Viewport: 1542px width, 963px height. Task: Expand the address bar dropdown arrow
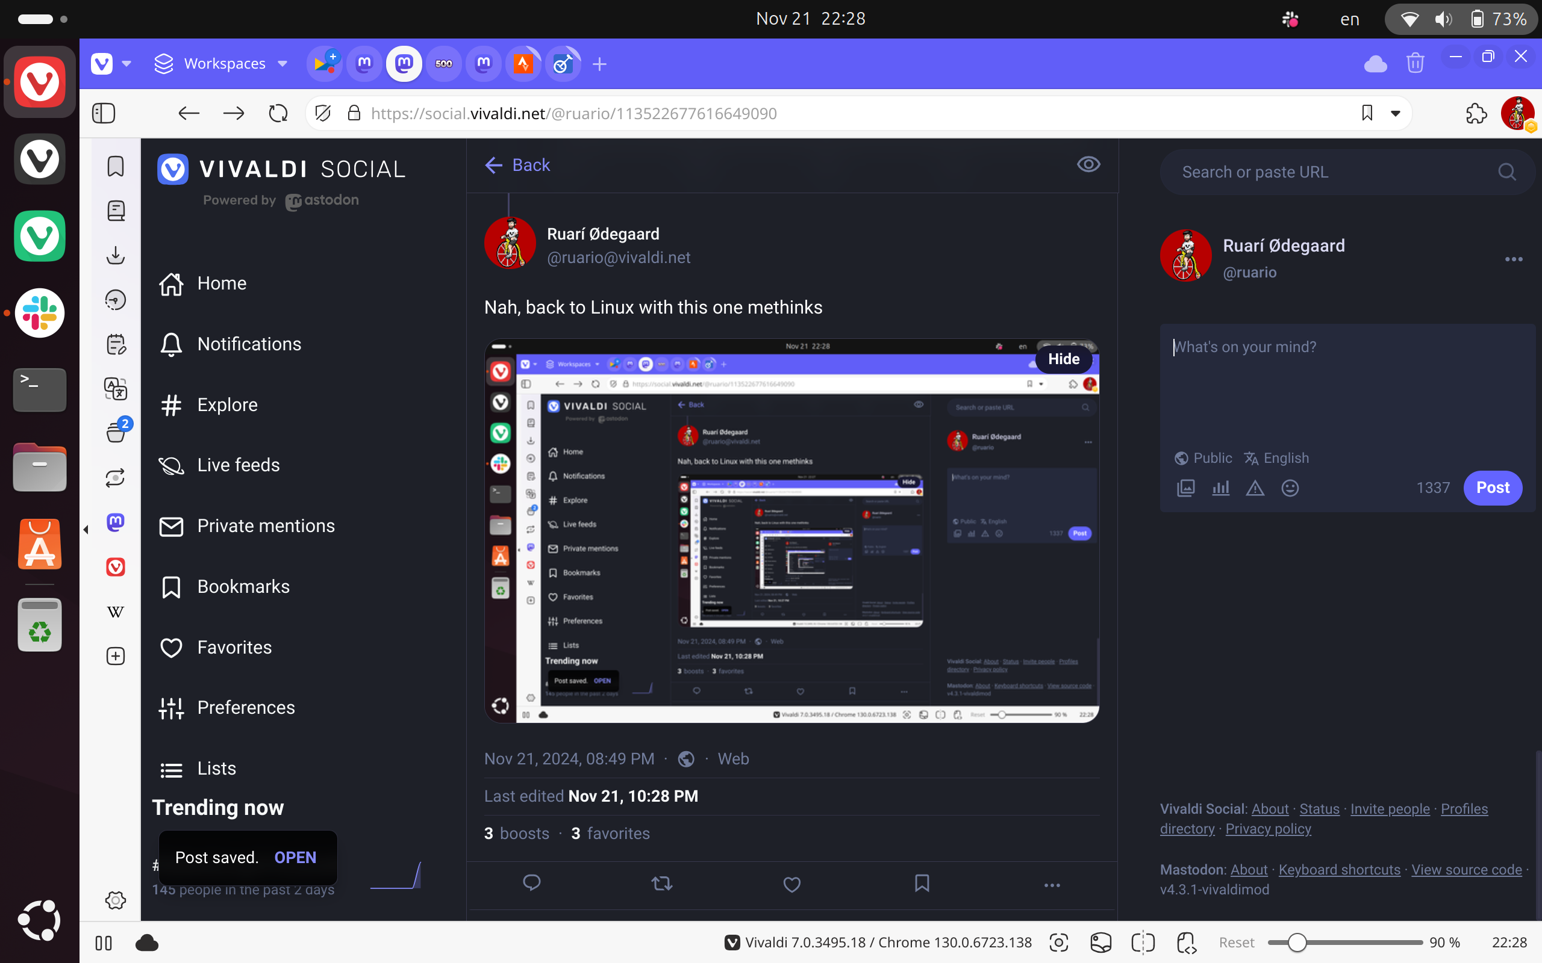[1396, 114]
